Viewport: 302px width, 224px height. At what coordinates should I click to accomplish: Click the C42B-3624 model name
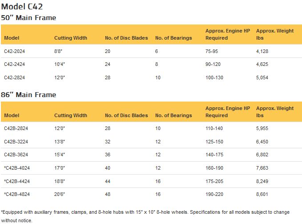click(16, 155)
